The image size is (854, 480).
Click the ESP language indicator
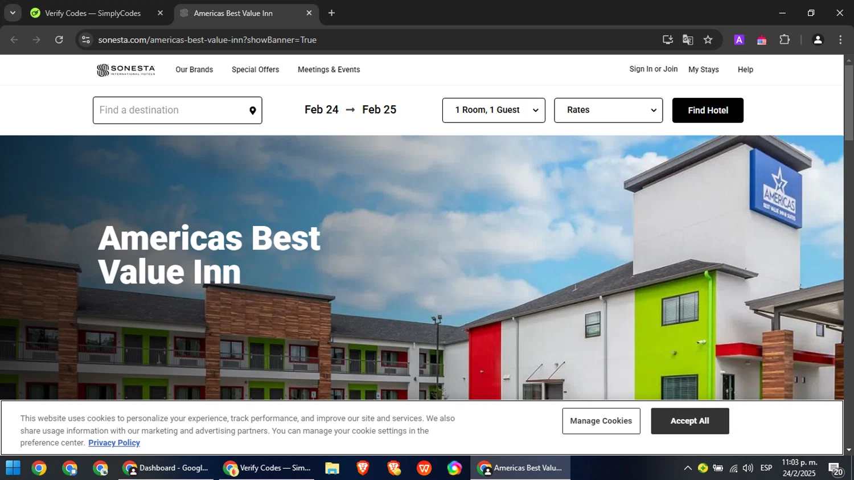(x=766, y=468)
